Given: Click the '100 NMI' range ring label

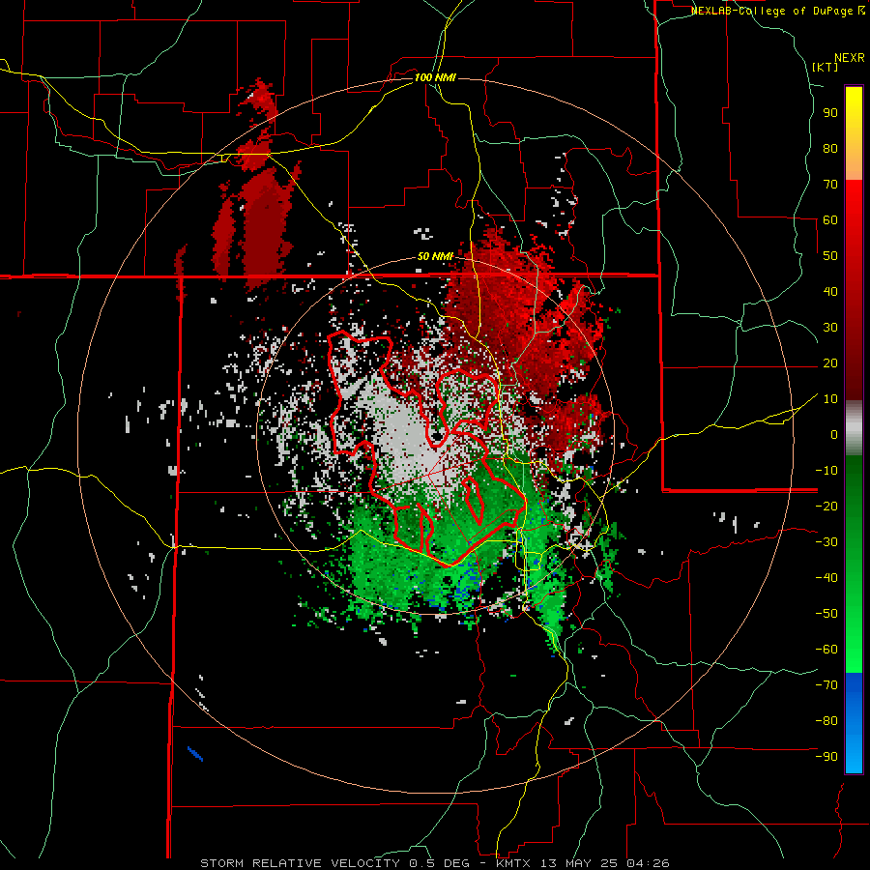Looking at the screenshot, I should tap(435, 77).
